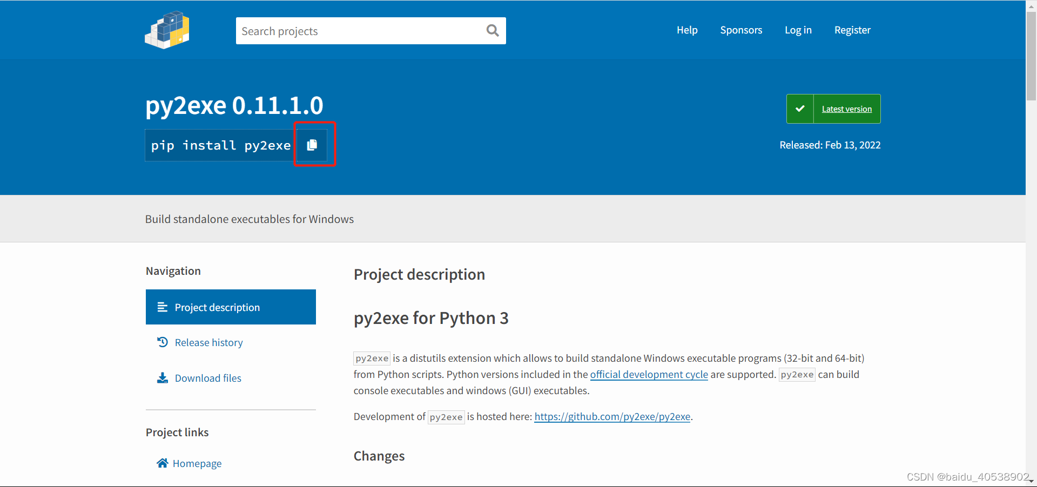Open the py2exe GitHub repository link
The image size is (1037, 487).
[612, 416]
